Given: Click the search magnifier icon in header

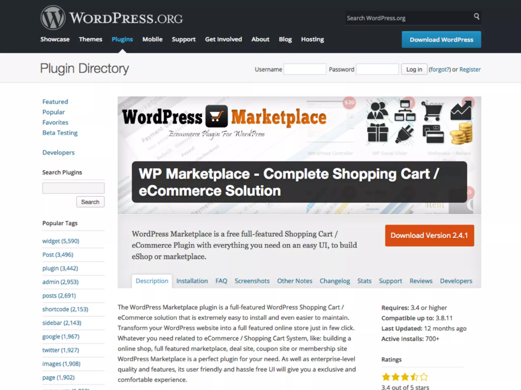Looking at the screenshot, I should pyautogui.click(x=476, y=17).
